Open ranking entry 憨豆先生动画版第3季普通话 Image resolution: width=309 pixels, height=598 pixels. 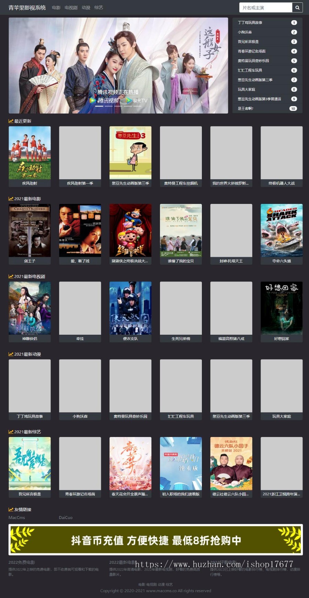(x=260, y=99)
